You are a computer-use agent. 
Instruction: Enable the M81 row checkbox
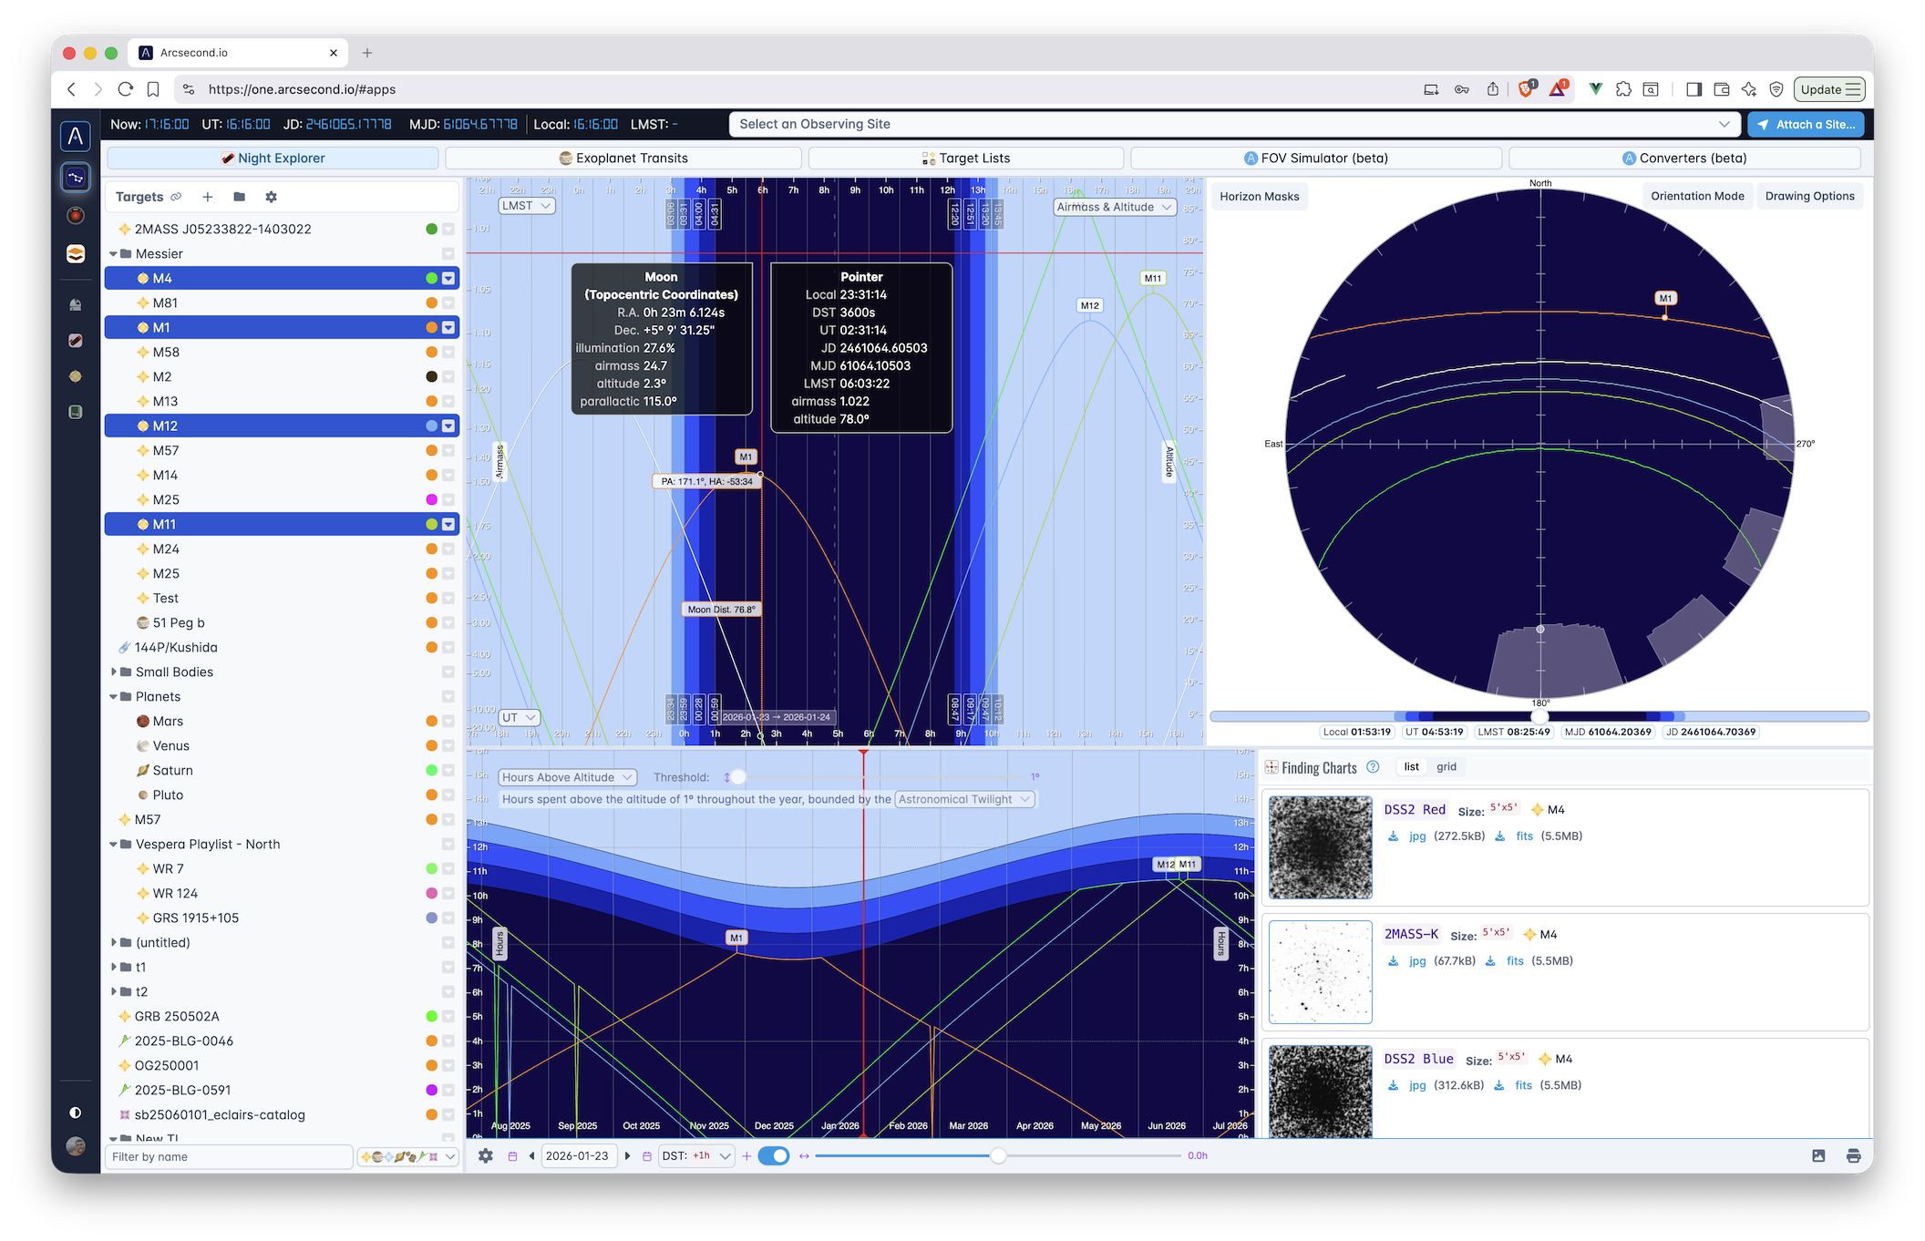click(x=448, y=303)
